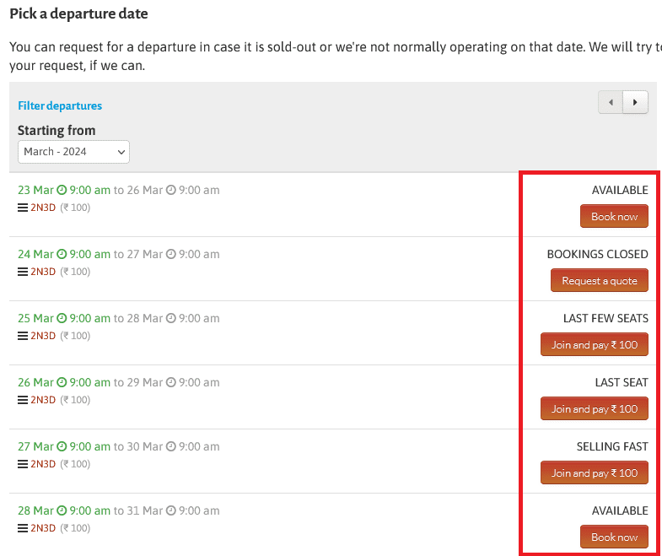
Task: Open the Starting from month dropdown
Action: point(73,152)
